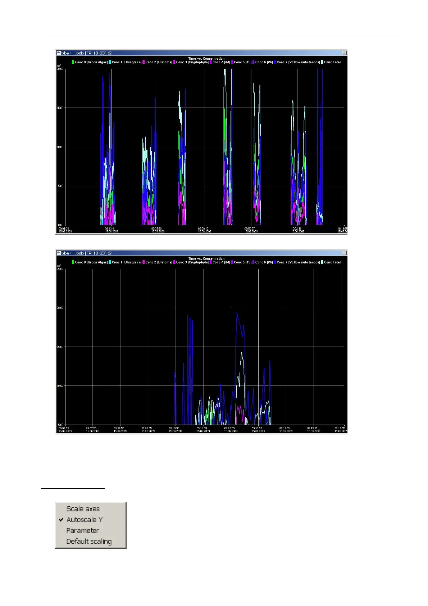Click blue Conc 7 swatch in upper legend
The height and width of the screenshot is (606, 428).
[x=275, y=62]
